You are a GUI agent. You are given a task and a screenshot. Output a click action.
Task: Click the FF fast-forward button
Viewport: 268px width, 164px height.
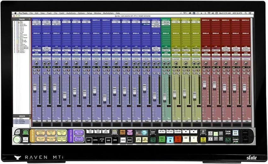coord(194,139)
